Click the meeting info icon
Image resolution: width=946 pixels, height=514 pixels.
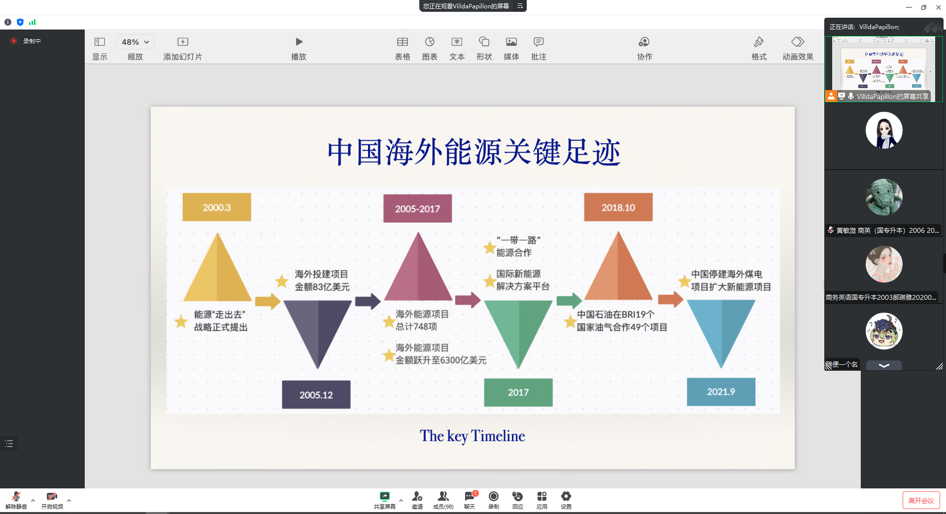[x=8, y=22]
